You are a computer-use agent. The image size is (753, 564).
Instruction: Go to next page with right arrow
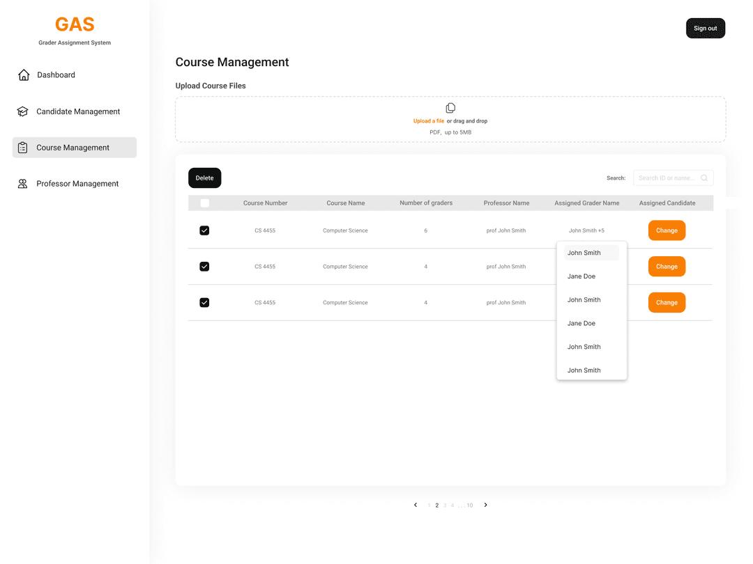click(486, 505)
